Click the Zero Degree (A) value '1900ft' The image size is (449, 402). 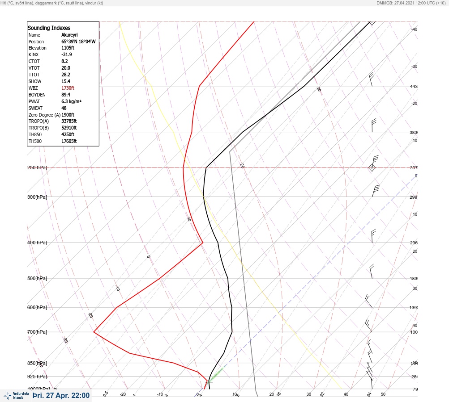coord(68,115)
